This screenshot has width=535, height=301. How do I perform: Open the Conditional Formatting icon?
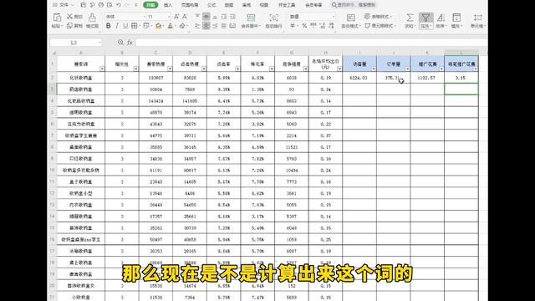coord(350,18)
